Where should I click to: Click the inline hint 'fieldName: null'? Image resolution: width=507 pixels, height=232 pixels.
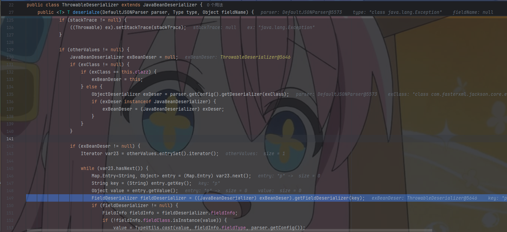473,12
